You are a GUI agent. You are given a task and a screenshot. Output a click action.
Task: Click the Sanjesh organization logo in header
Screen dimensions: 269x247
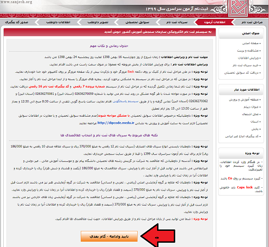coord(238,8)
